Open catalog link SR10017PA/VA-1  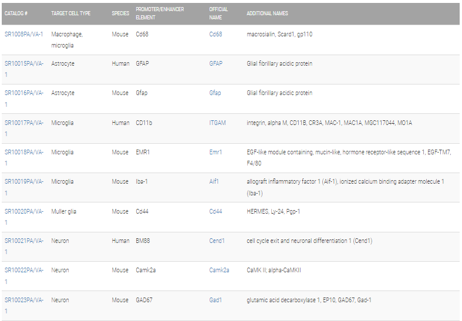click(24, 128)
